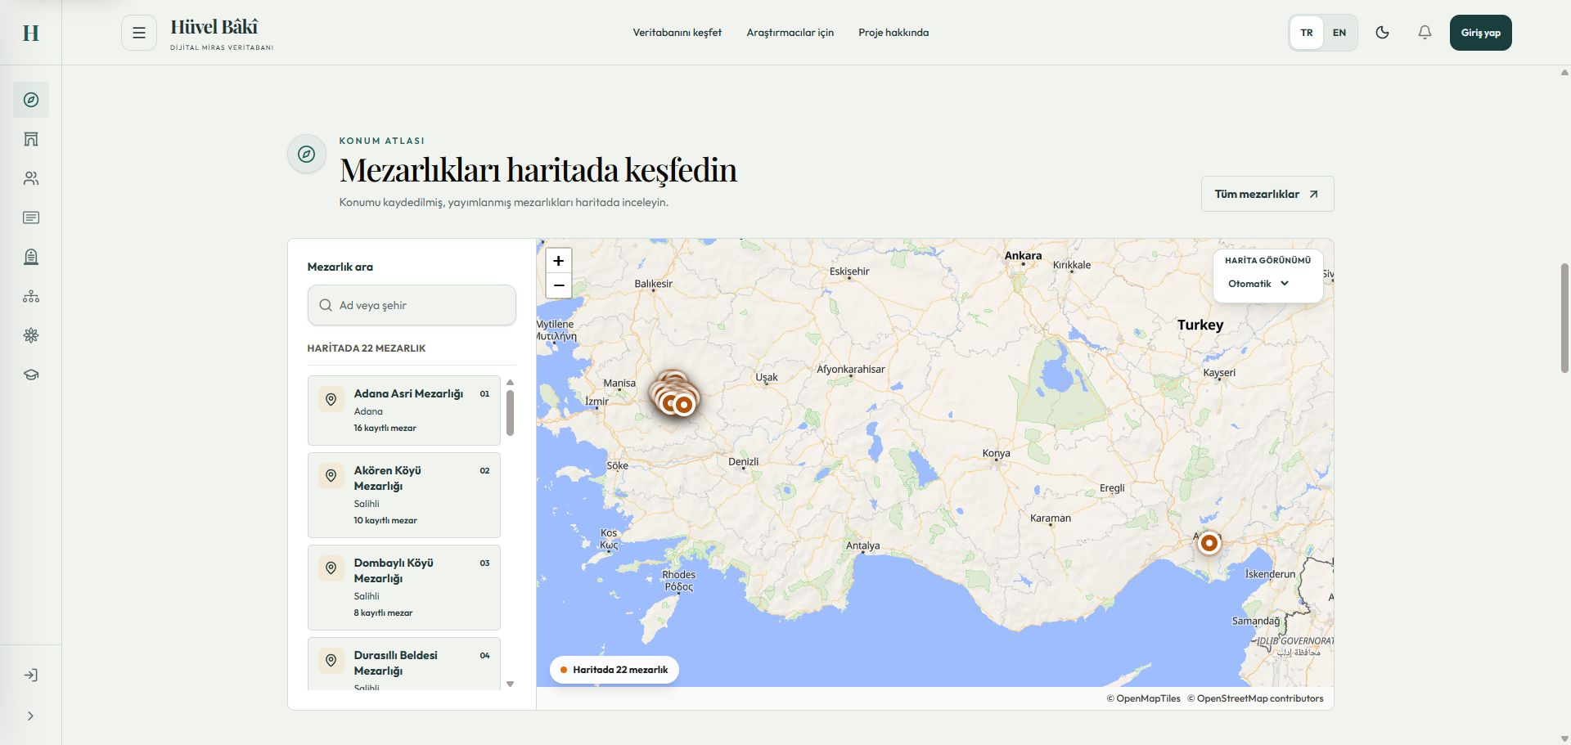Click the page vertical scrollbar thumb
Image resolution: width=1571 pixels, height=745 pixels.
point(1564,319)
